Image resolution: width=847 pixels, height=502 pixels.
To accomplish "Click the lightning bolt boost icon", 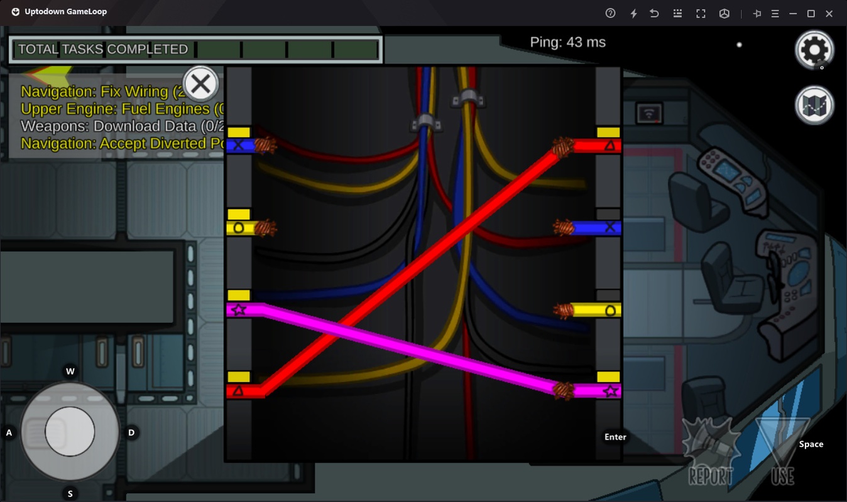I will (x=633, y=13).
